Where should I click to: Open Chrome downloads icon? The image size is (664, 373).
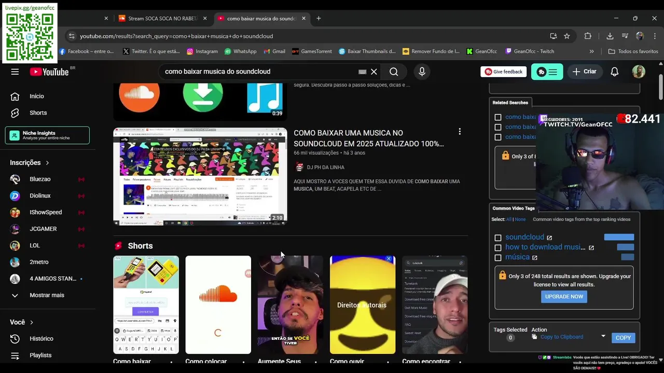click(610, 36)
